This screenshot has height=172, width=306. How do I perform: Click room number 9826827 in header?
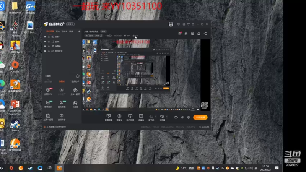point(118,36)
